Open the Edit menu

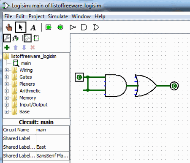click(20, 16)
